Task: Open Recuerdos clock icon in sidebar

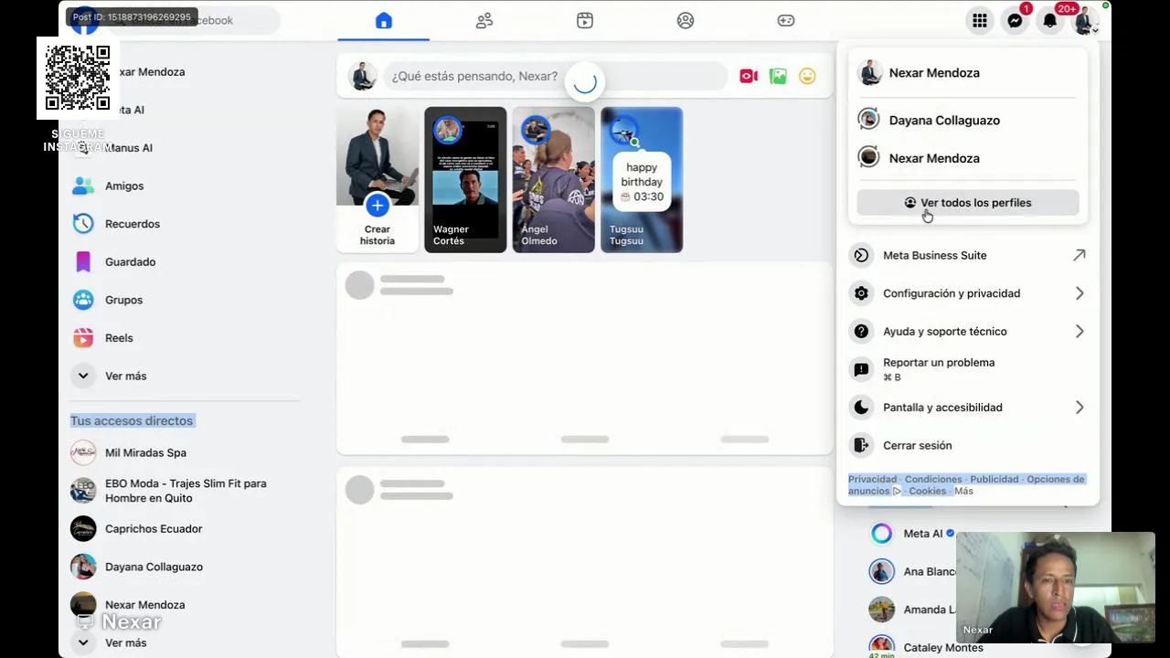Action: coord(83,224)
